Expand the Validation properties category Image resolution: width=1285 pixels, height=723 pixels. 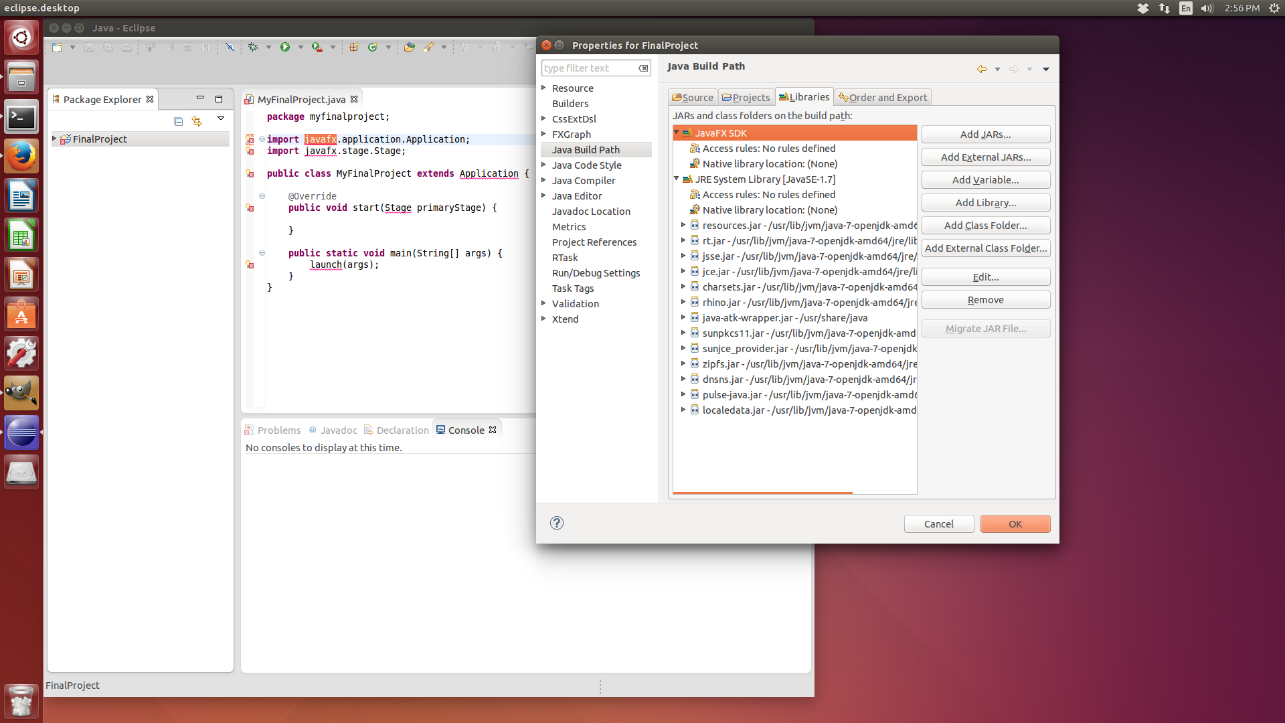pyautogui.click(x=543, y=303)
